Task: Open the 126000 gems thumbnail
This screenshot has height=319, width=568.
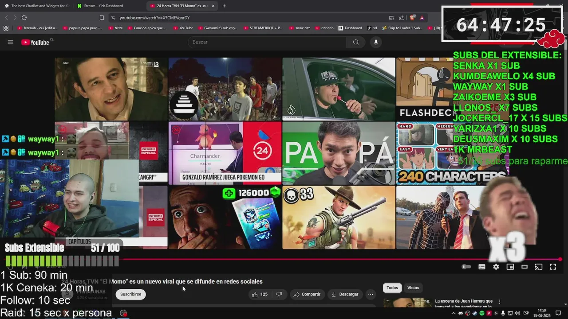Action: pyautogui.click(x=225, y=217)
